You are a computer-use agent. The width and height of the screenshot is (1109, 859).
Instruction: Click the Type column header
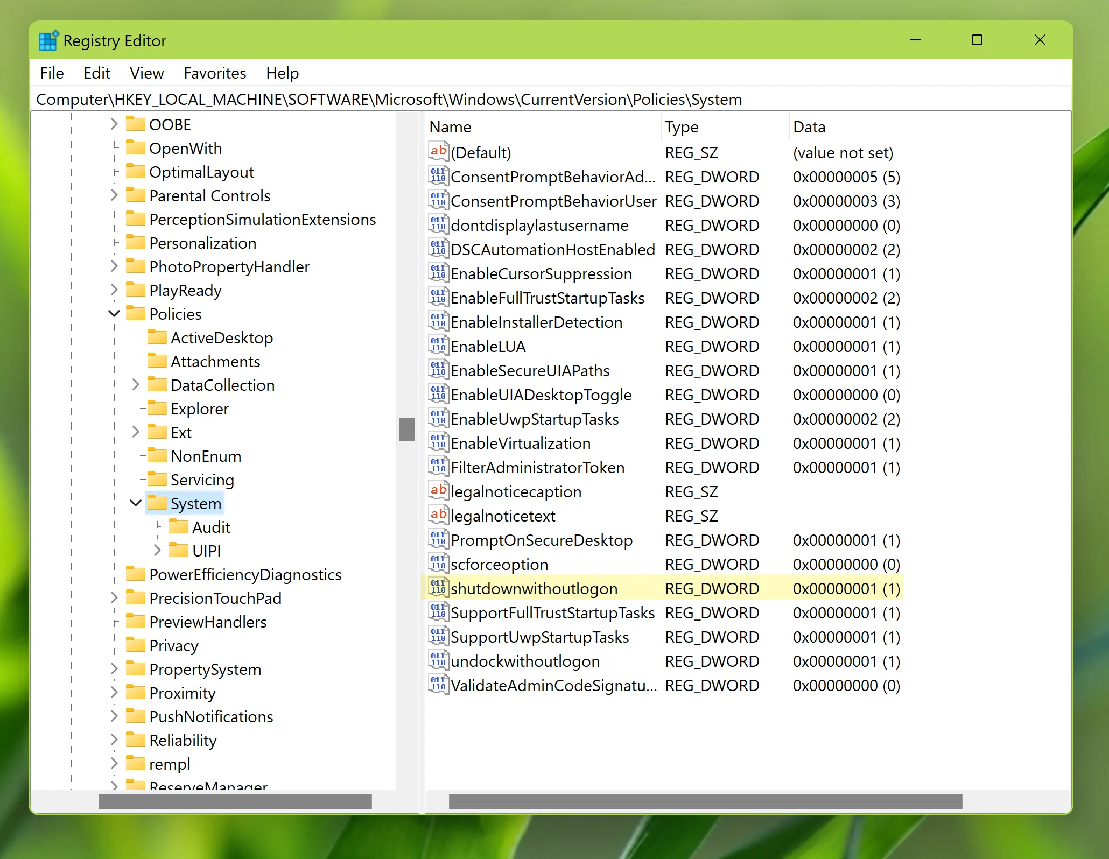click(725, 127)
